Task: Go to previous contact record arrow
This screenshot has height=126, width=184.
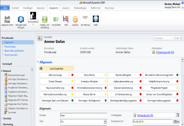Action: click(x=178, y=38)
